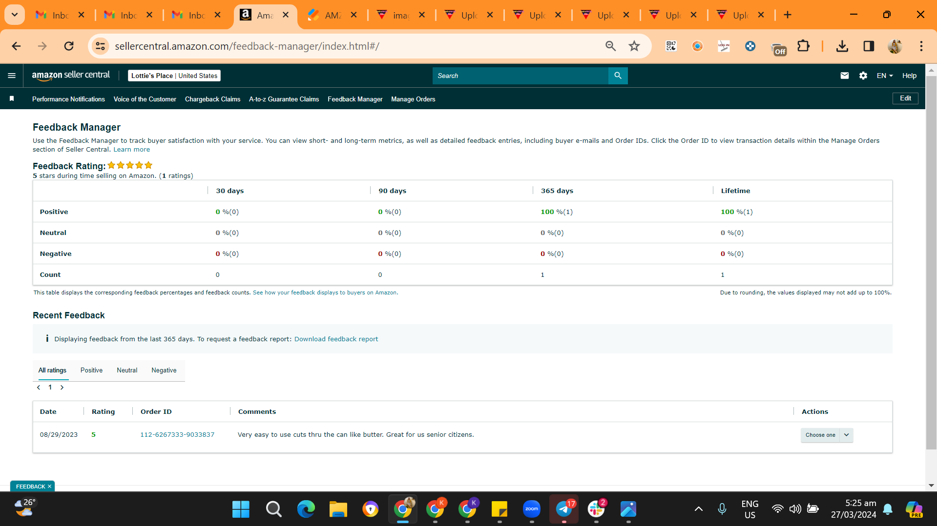Reload the page with refresh icon
937x526 pixels.
[x=69, y=46]
